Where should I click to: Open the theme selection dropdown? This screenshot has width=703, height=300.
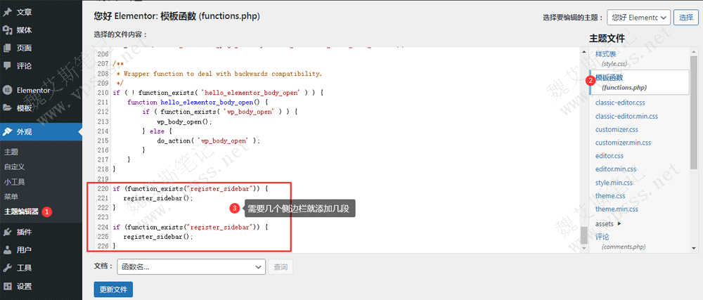pyautogui.click(x=638, y=18)
